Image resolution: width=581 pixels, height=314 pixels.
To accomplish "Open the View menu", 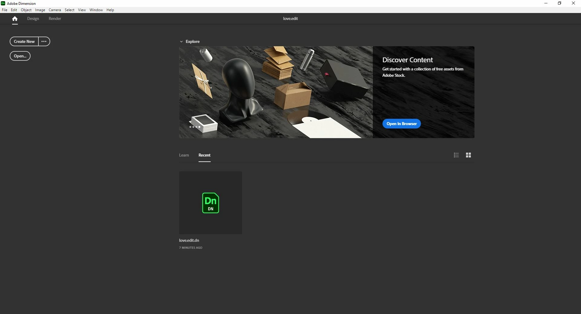I will point(82,10).
